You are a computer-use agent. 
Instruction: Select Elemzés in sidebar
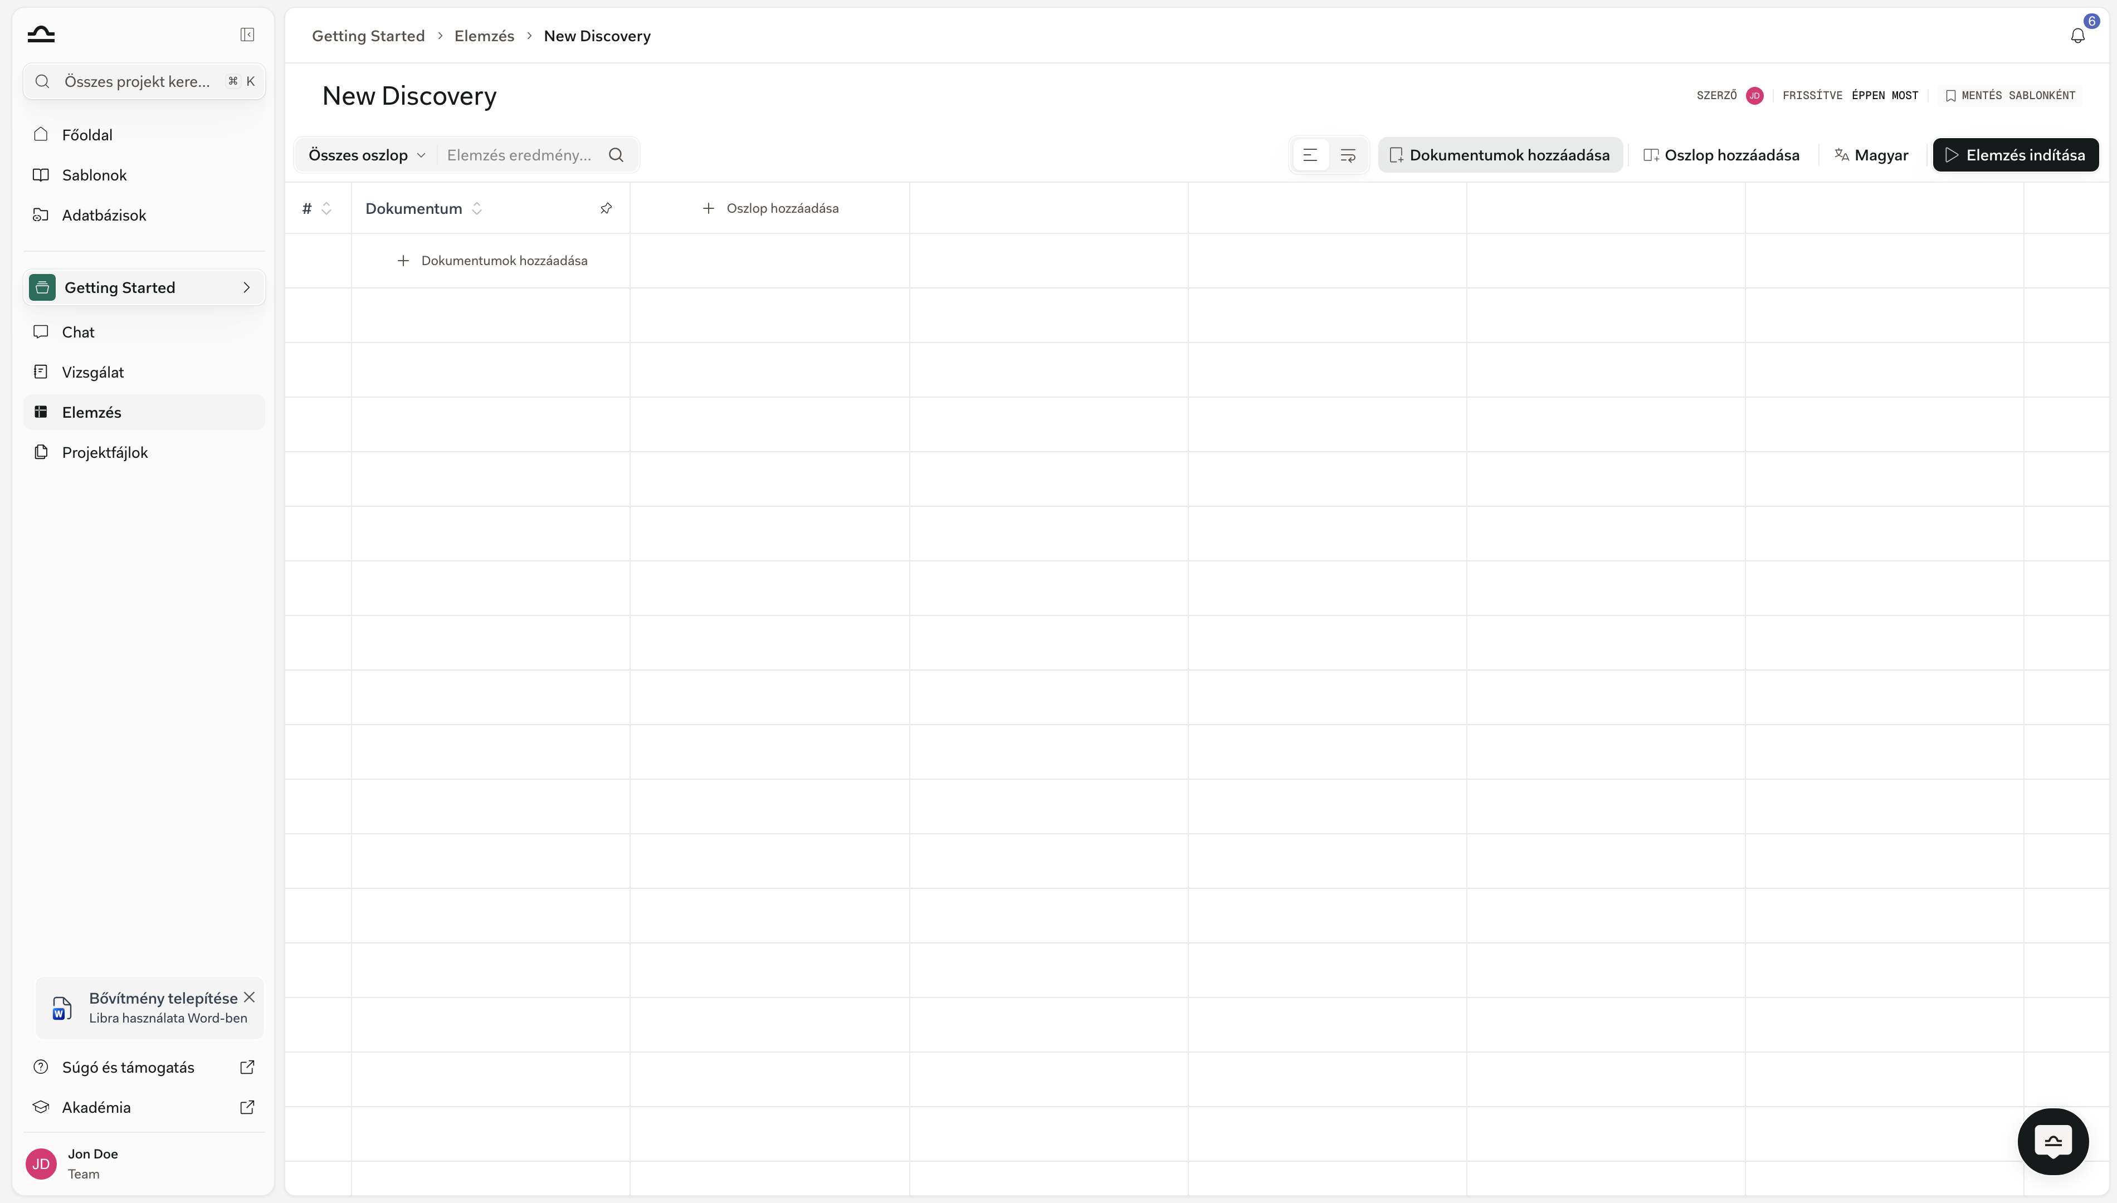point(144,412)
